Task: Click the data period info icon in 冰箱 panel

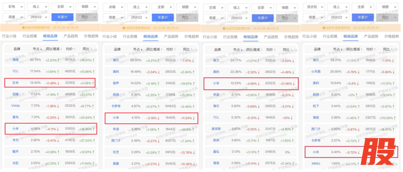Action: pos(124,28)
